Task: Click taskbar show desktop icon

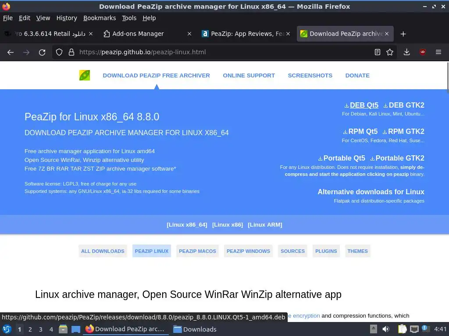Action: (76, 329)
